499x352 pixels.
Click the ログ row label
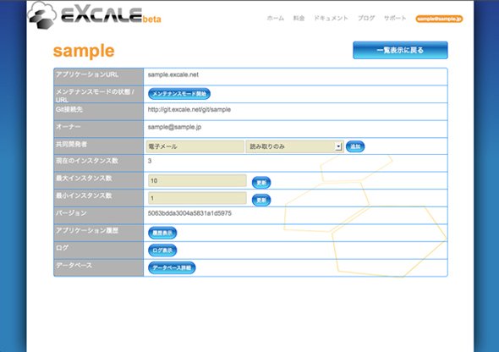pos(62,248)
